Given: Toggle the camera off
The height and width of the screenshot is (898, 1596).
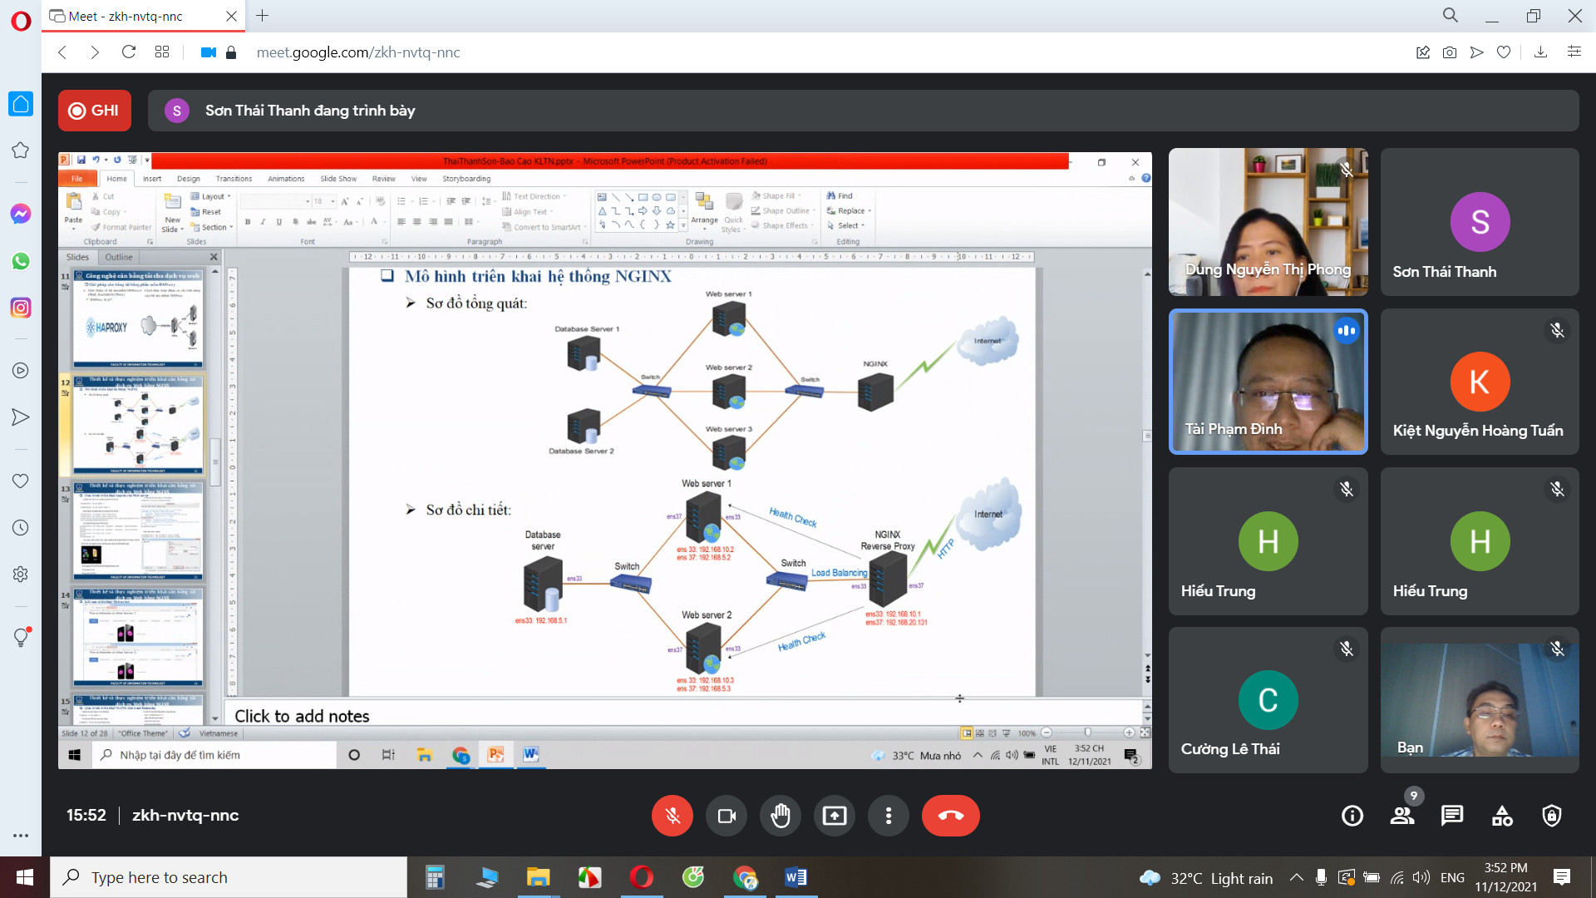Looking at the screenshot, I should point(727,816).
